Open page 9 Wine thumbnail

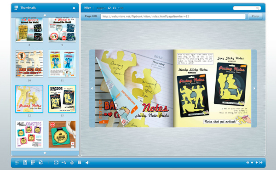62,30
